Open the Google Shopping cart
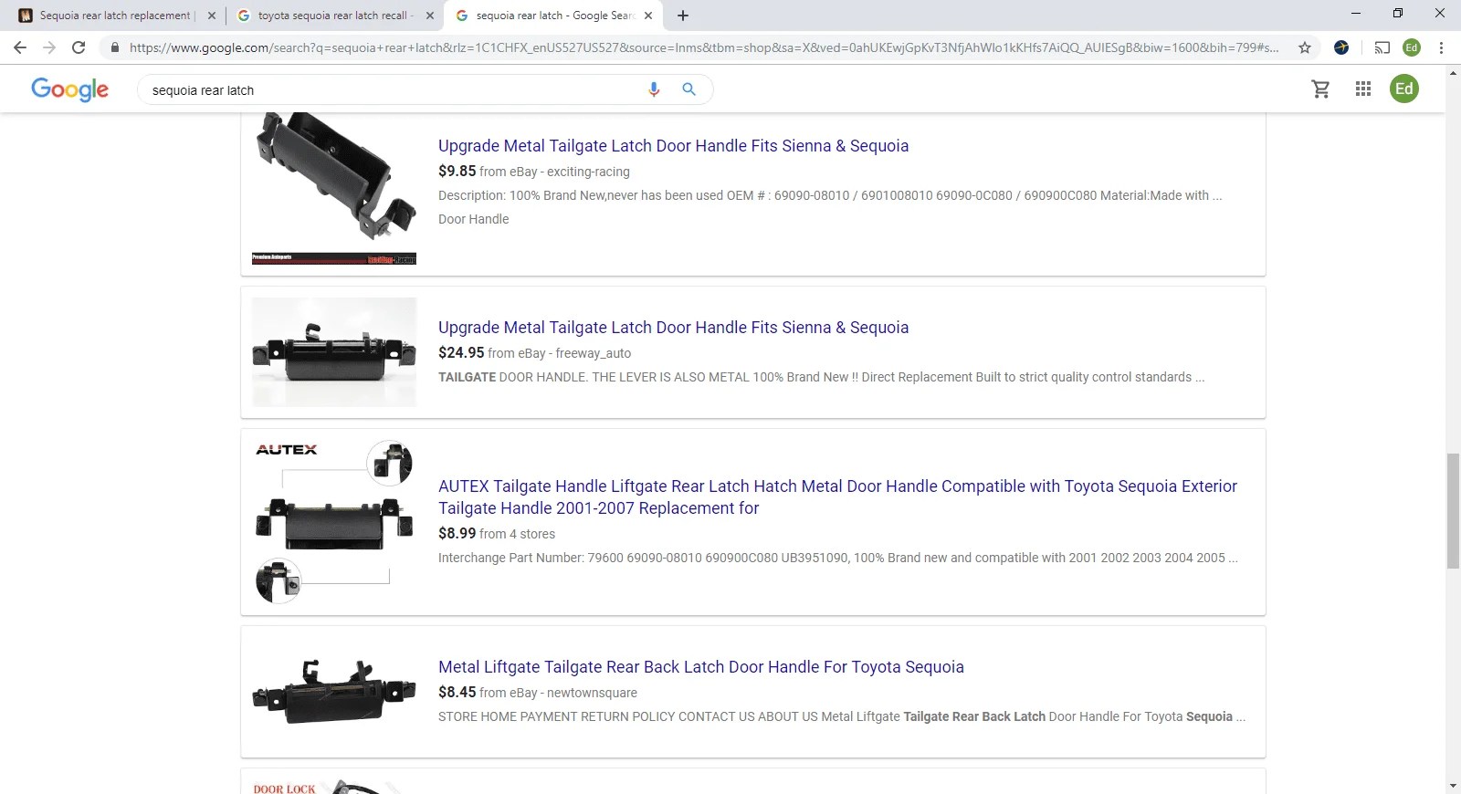1461x794 pixels. (1320, 89)
